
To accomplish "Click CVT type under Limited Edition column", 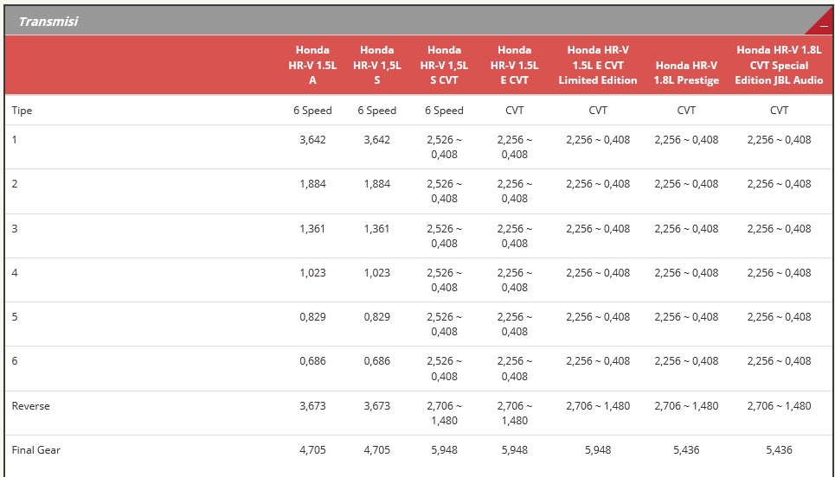I will click(x=598, y=111).
